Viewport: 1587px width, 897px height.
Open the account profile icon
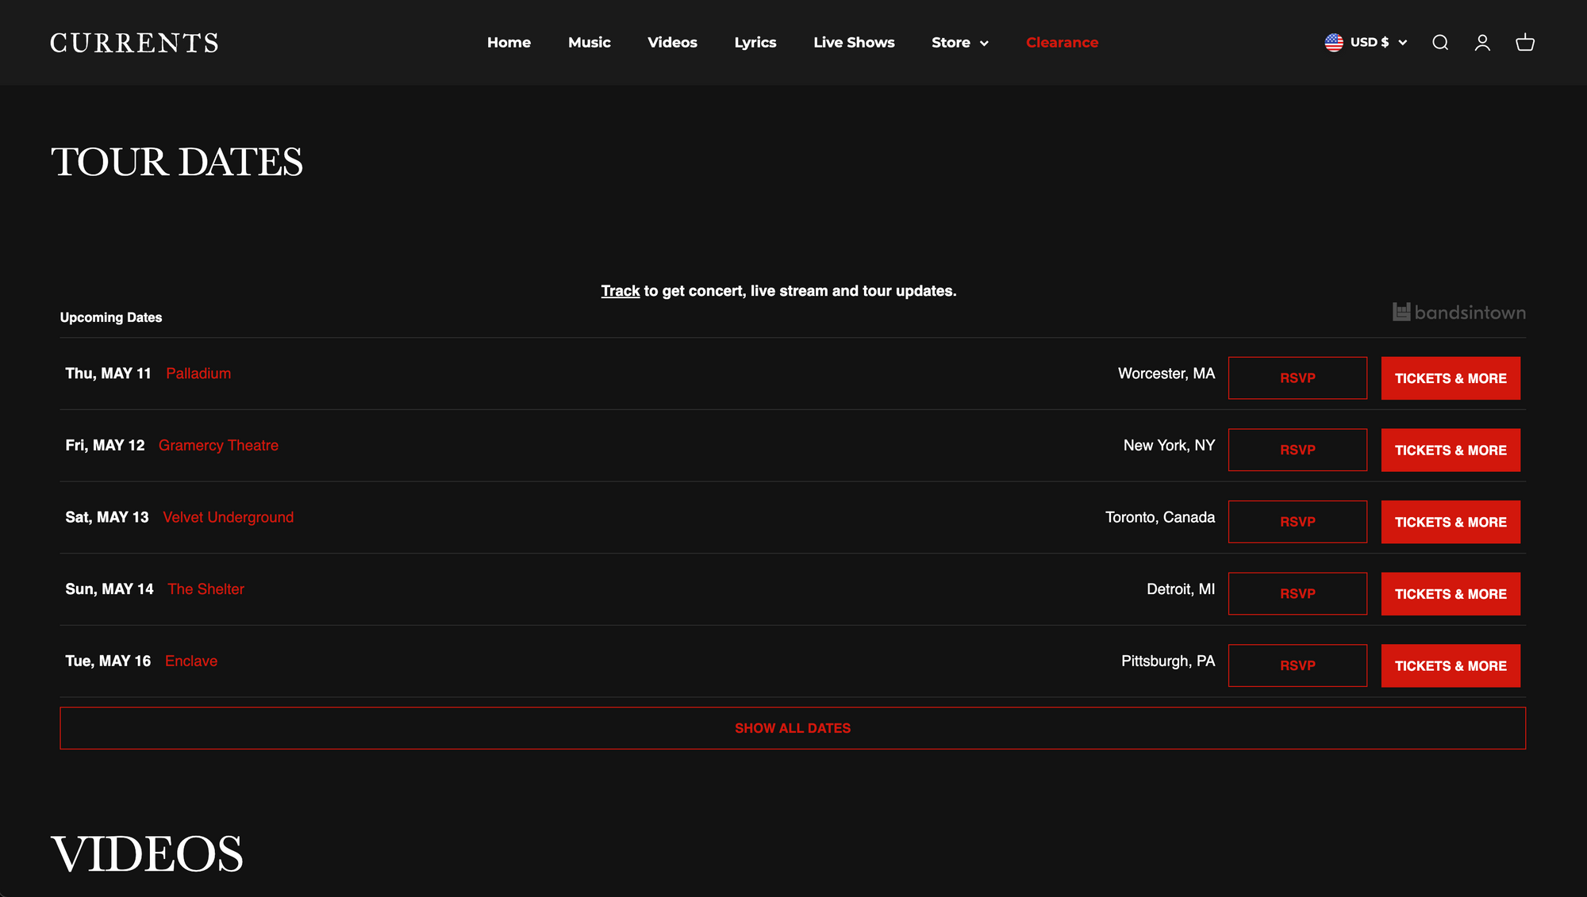click(1482, 43)
